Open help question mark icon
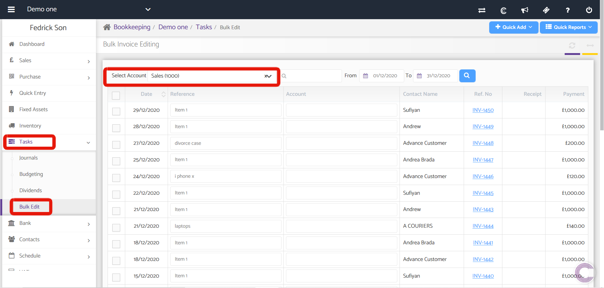Viewport: 604px width, 288px height. click(568, 10)
